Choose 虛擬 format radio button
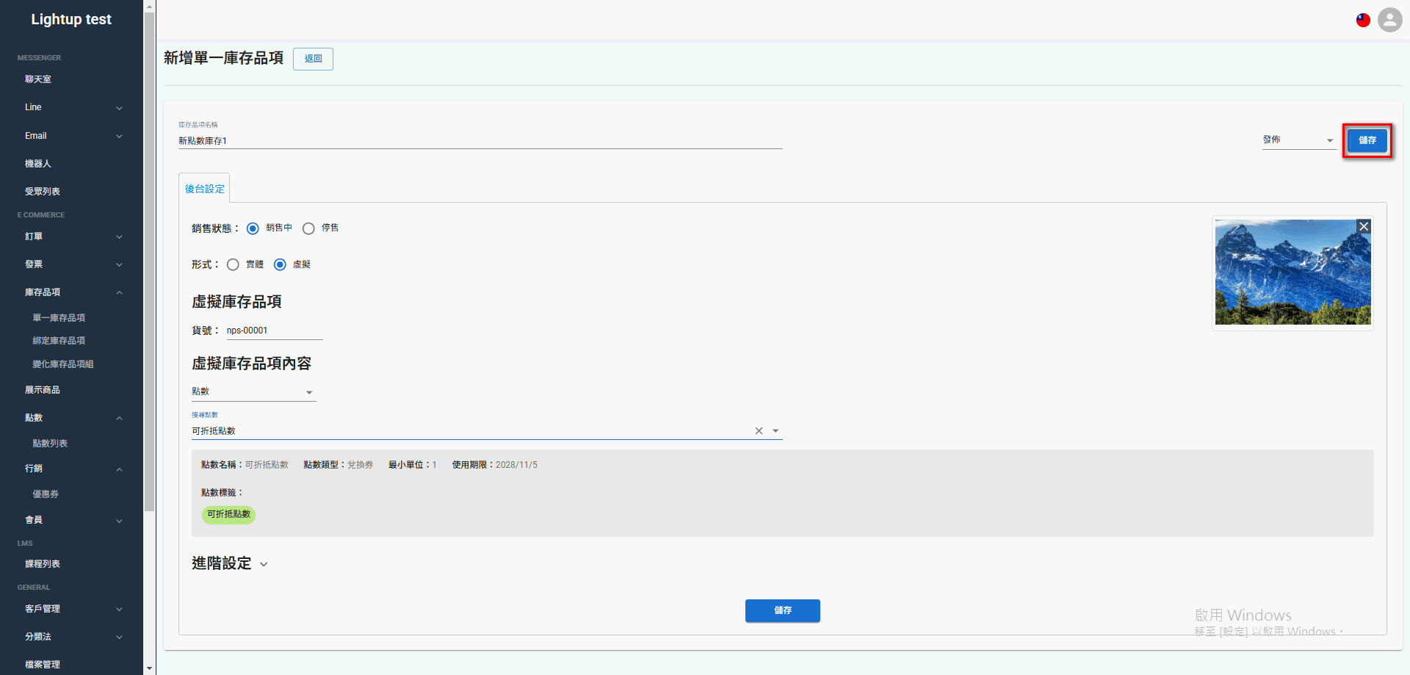This screenshot has height=675, width=1410. point(280,264)
